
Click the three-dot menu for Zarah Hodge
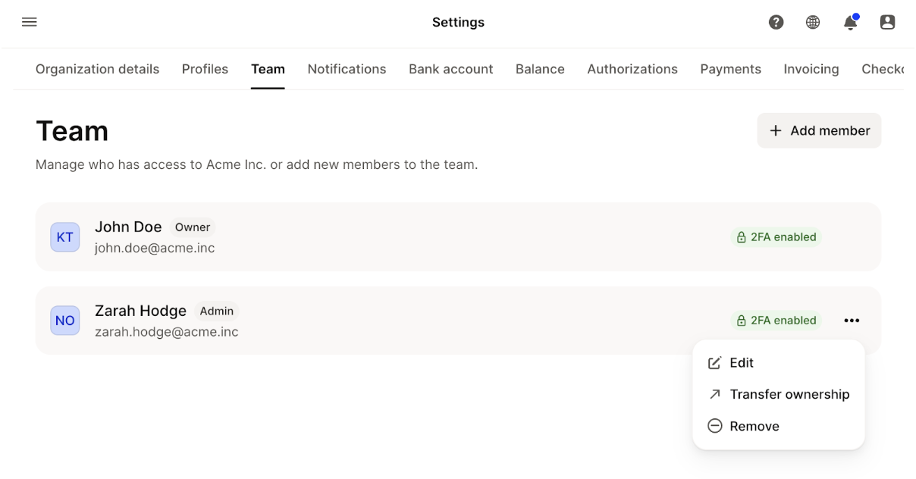tap(852, 321)
